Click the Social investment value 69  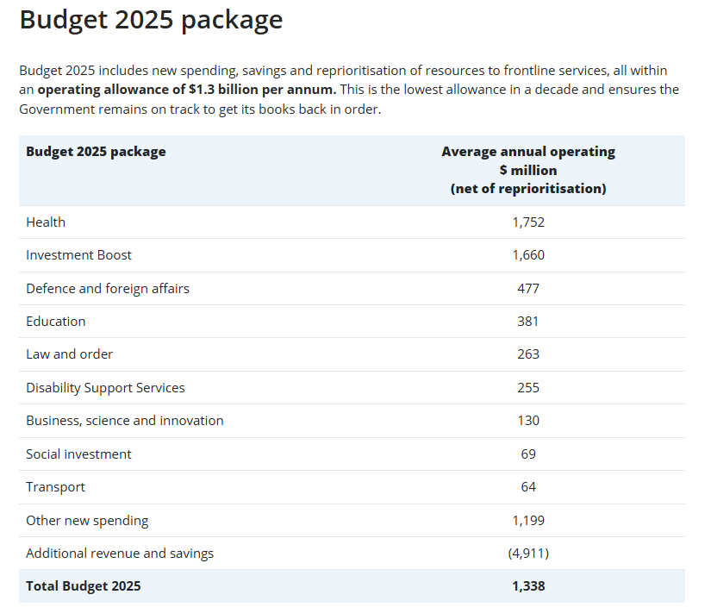click(x=528, y=454)
